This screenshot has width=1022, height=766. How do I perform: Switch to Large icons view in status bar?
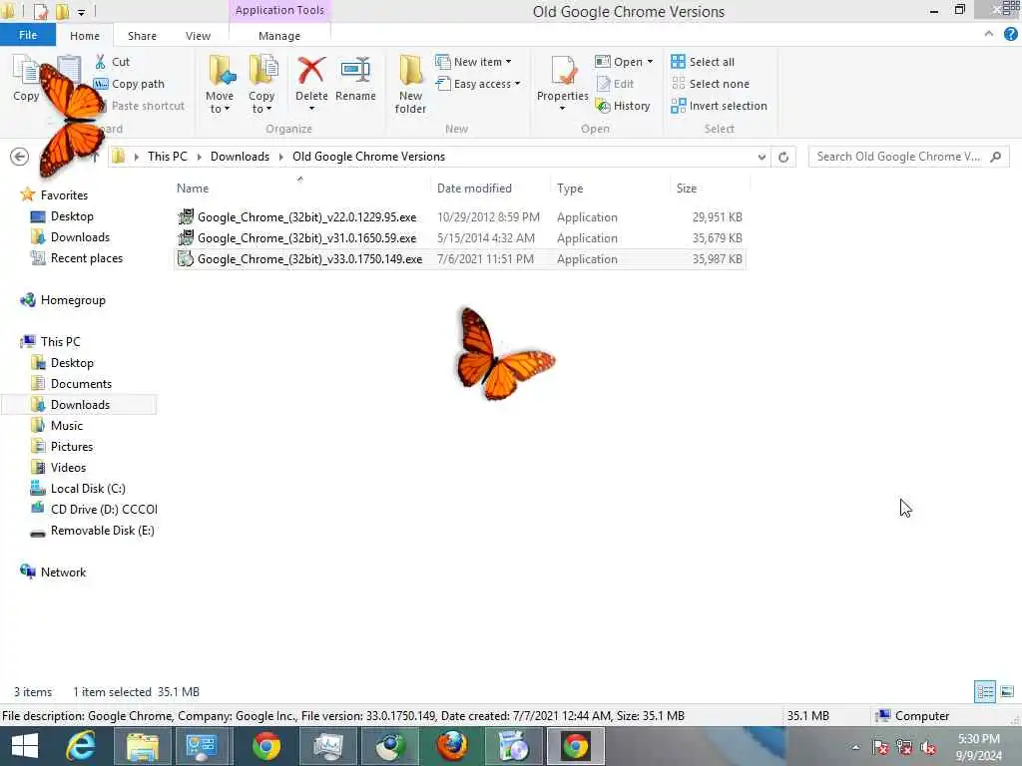[1007, 692]
